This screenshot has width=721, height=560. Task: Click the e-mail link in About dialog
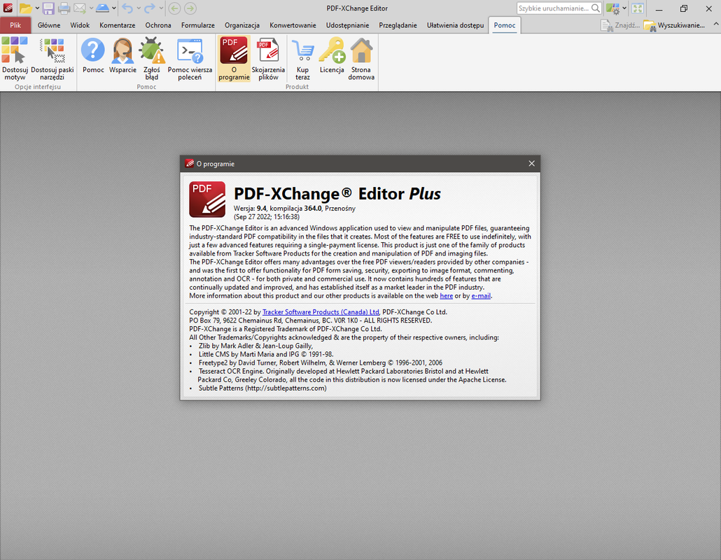tap(480, 295)
